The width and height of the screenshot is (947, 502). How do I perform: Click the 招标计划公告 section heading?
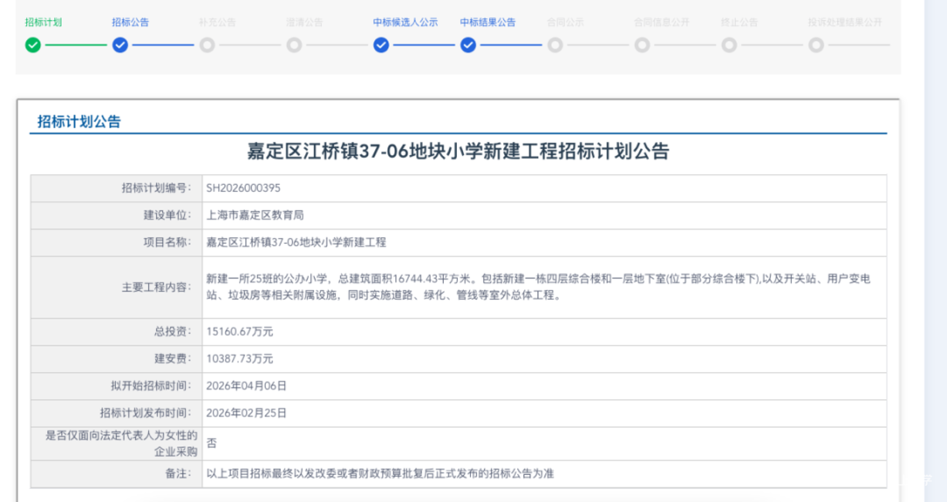click(79, 122)
